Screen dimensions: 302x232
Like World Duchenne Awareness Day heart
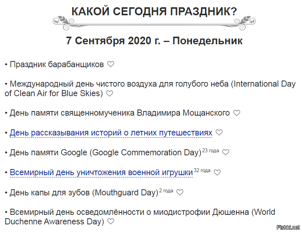point(111,221)
